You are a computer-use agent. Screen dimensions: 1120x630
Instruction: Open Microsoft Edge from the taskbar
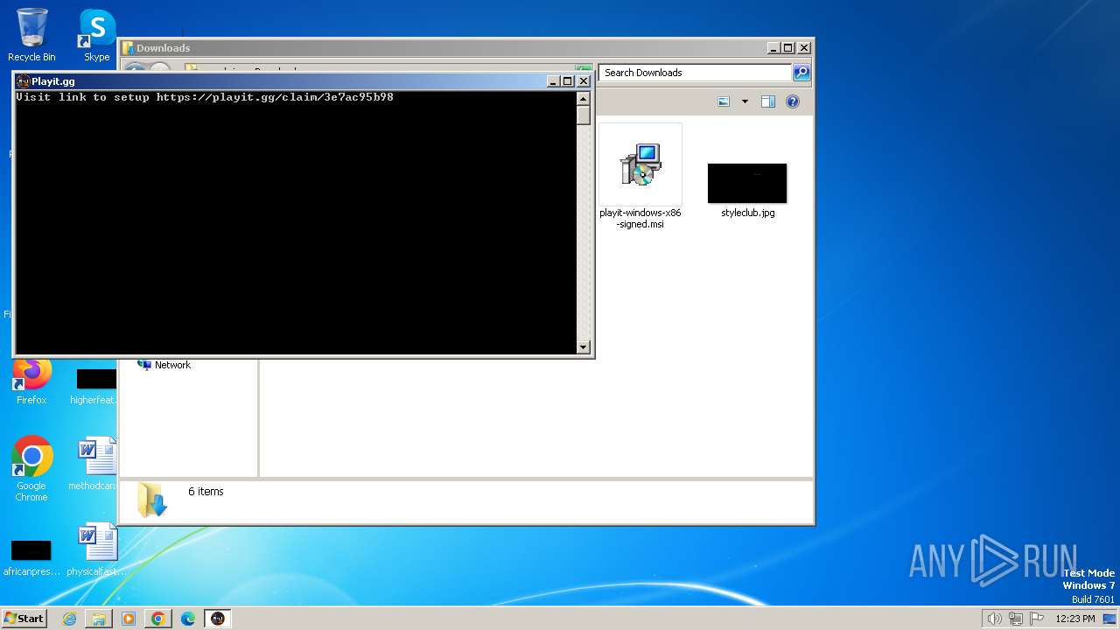click(188, 619)
